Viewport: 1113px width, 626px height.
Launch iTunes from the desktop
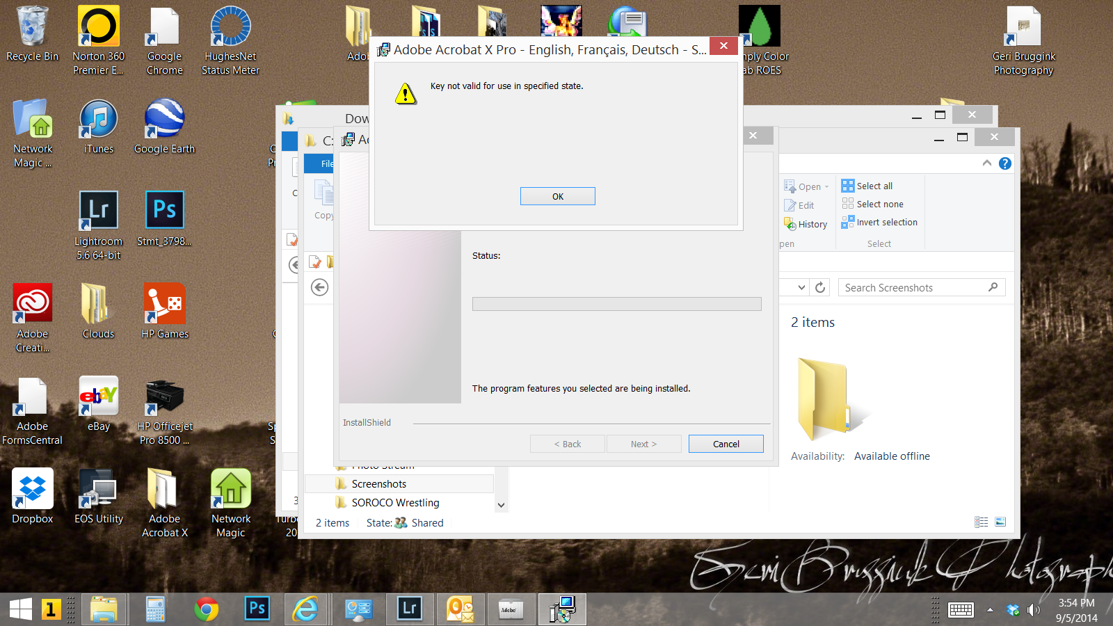pyautogui.click(x=98, y=126)
